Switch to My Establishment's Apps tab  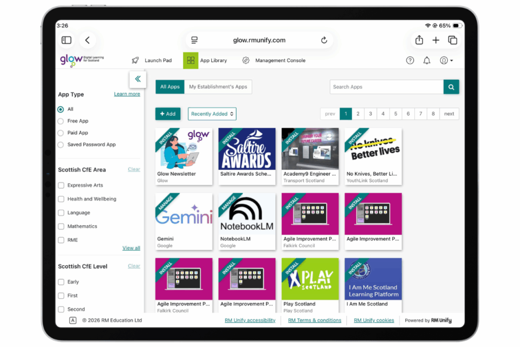pos(218,87)
